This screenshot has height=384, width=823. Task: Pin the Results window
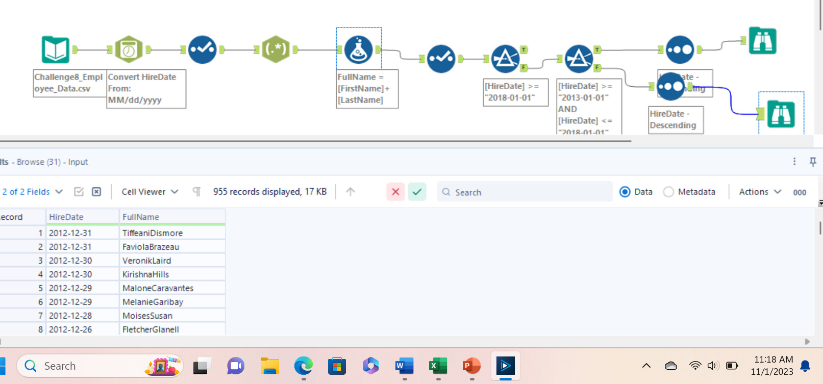(813, 162)
